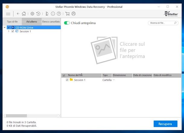Return to the Home screen icon
The image size is (184, 133).
[x=24, y=14]
